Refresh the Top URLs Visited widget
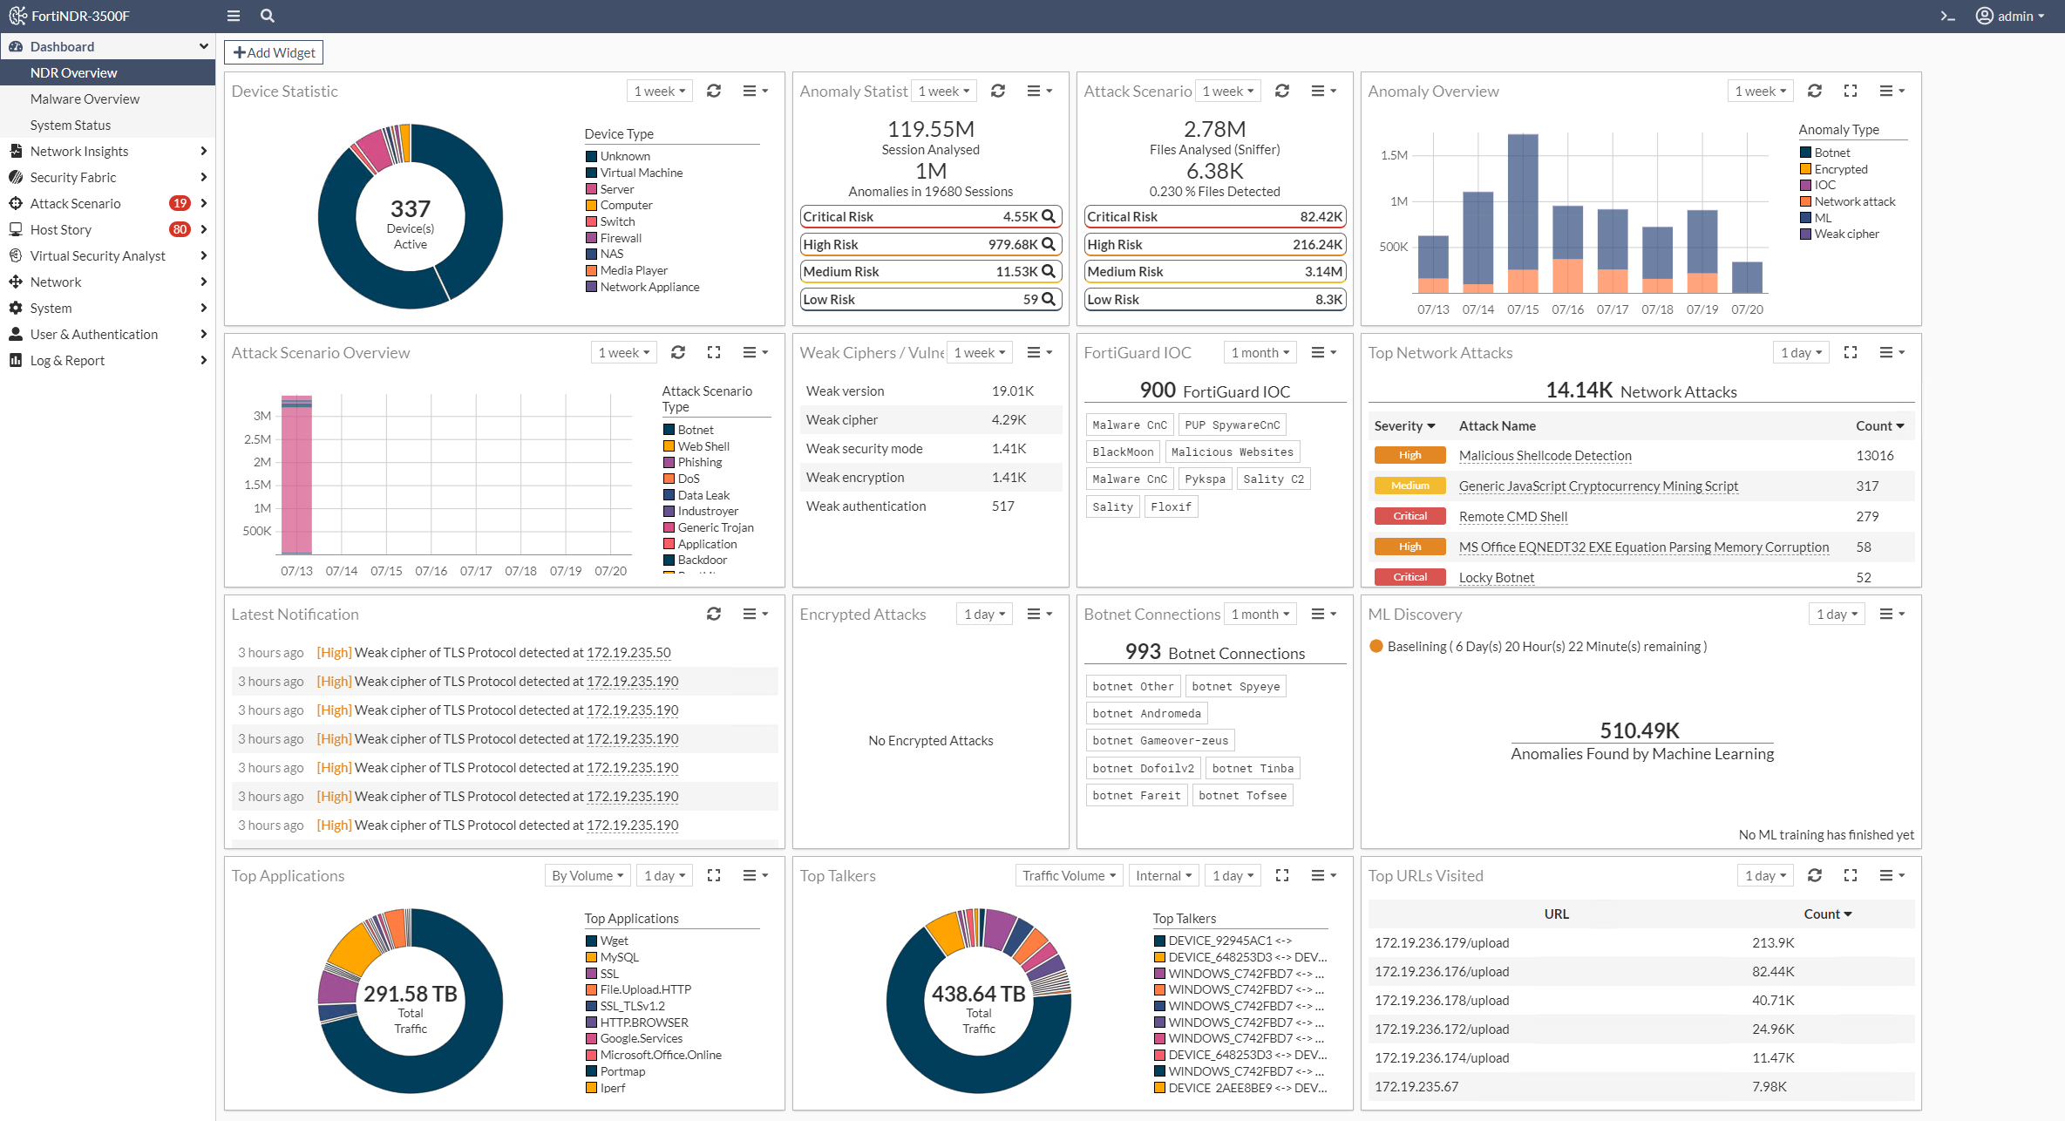The image size is (2065, 1121). [1815, 875]
